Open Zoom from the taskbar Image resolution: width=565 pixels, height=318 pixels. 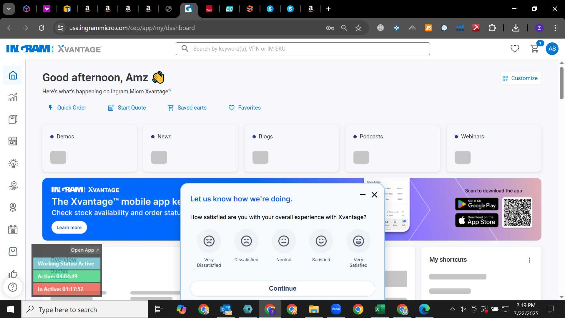(x=336, y=309)
